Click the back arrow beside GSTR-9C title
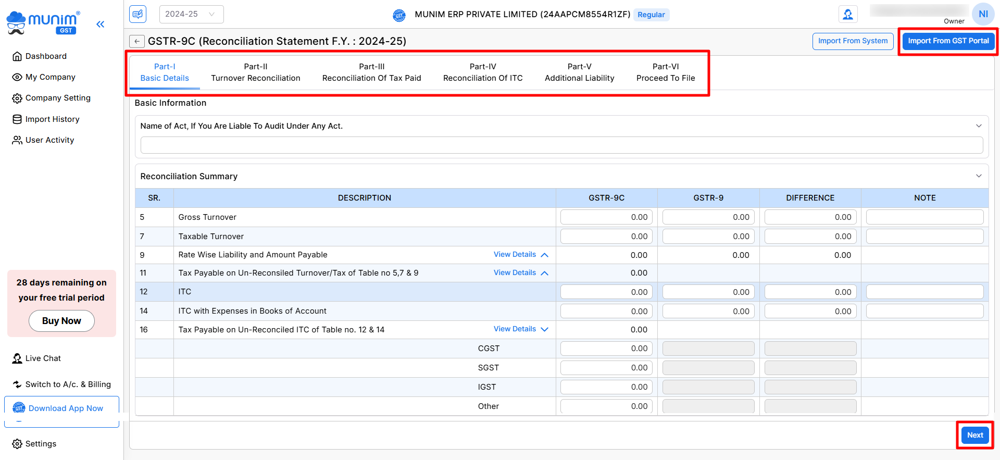Screen dimensions: 1000x460 [x=137, y=41]
